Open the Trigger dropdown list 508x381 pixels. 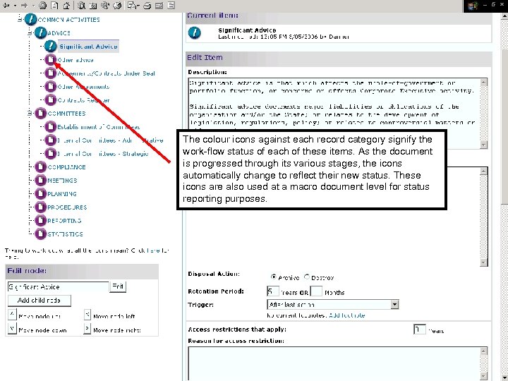394,305
